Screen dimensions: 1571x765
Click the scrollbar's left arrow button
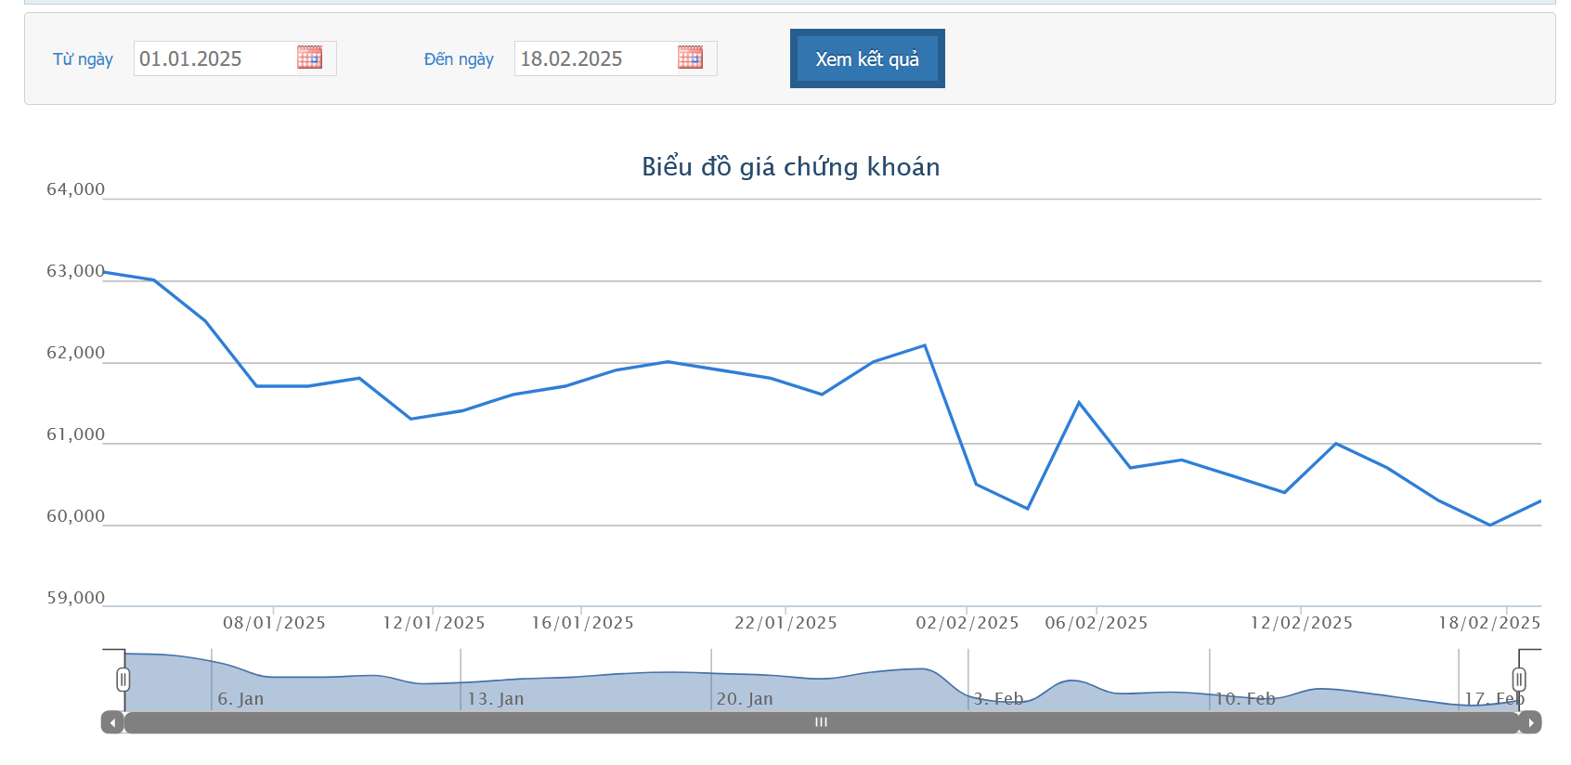(x=112, y=722)
